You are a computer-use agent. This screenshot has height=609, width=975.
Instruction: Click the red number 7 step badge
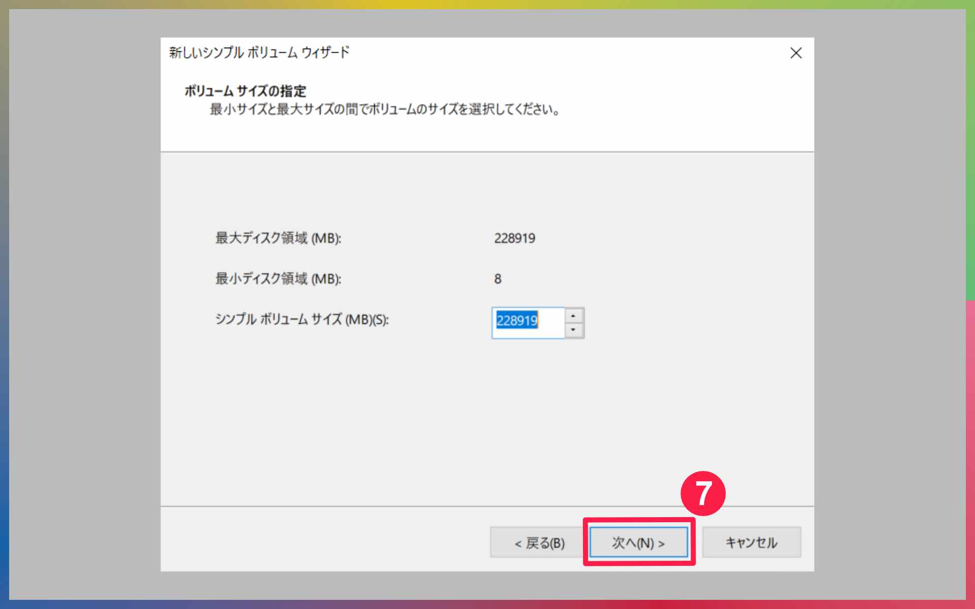coord(703,493)
